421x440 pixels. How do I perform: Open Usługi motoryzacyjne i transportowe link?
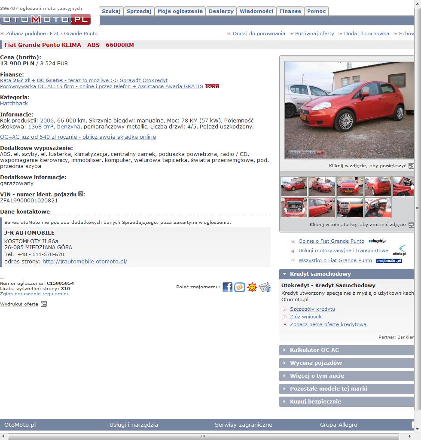coord(343,251)
